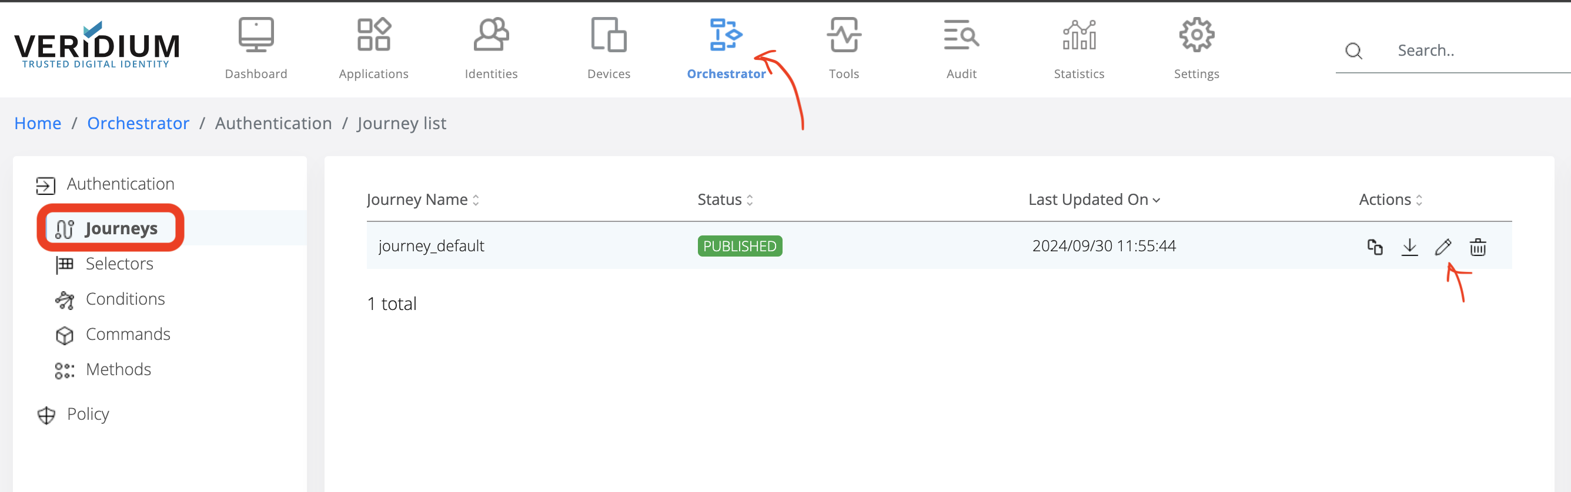Open the Tools menu item

pos(844,48)
